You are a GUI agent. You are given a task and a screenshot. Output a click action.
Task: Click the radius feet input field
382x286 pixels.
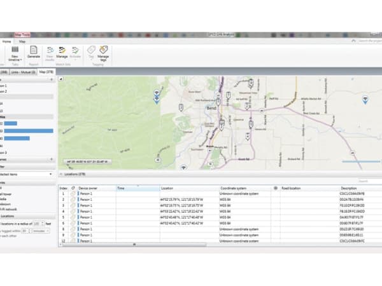click(38, 224)
